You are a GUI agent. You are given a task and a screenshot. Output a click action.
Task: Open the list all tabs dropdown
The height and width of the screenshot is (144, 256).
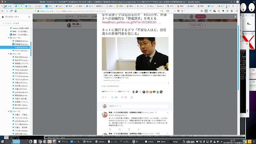(237, 6)
